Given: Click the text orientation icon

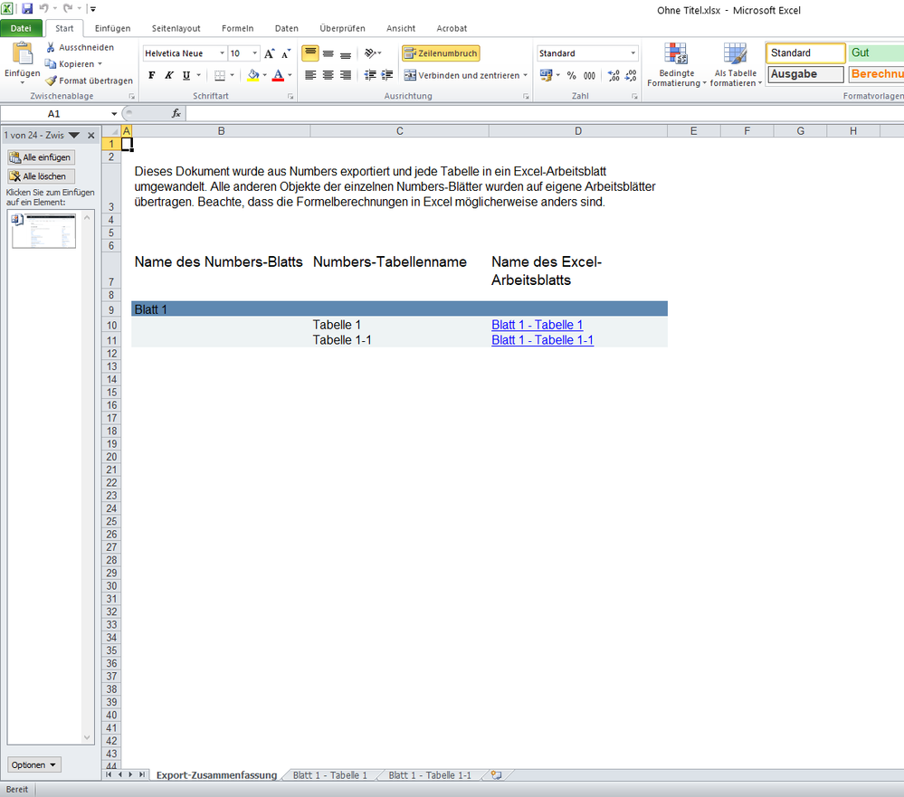Looking at the screenshot, I should tap(370, 53).
